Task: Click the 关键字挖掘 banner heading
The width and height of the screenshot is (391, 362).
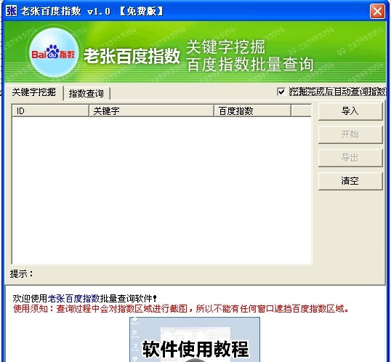Action: (226, 47)
